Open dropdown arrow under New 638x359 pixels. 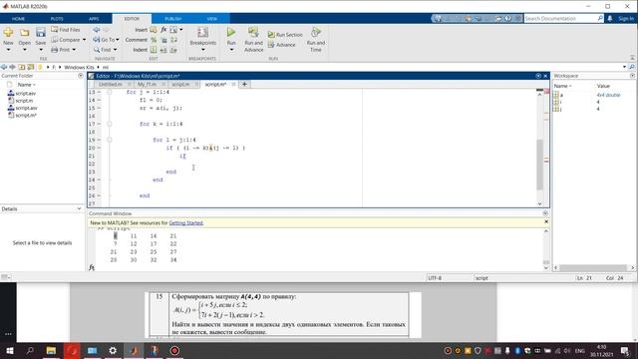click(8, 50)
